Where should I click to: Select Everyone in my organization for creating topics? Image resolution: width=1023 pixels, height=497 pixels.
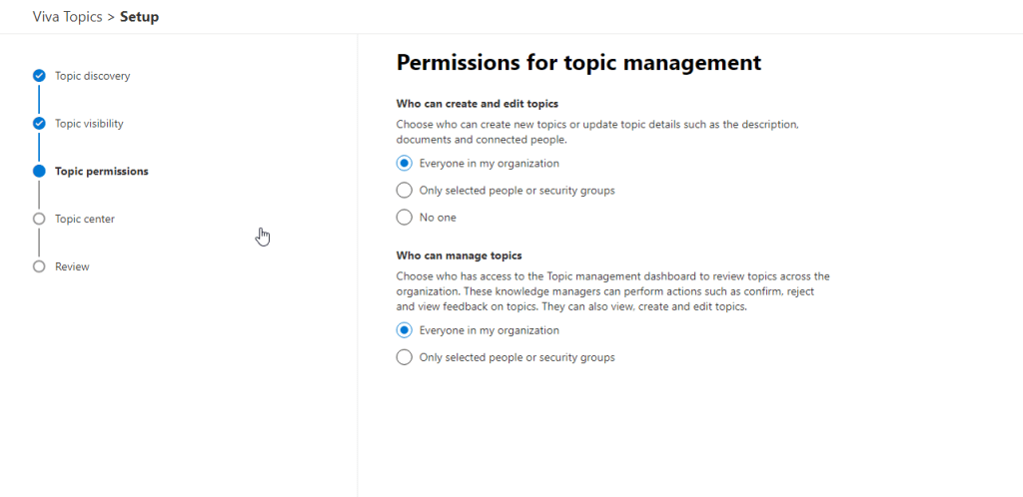tap(405, 164)
